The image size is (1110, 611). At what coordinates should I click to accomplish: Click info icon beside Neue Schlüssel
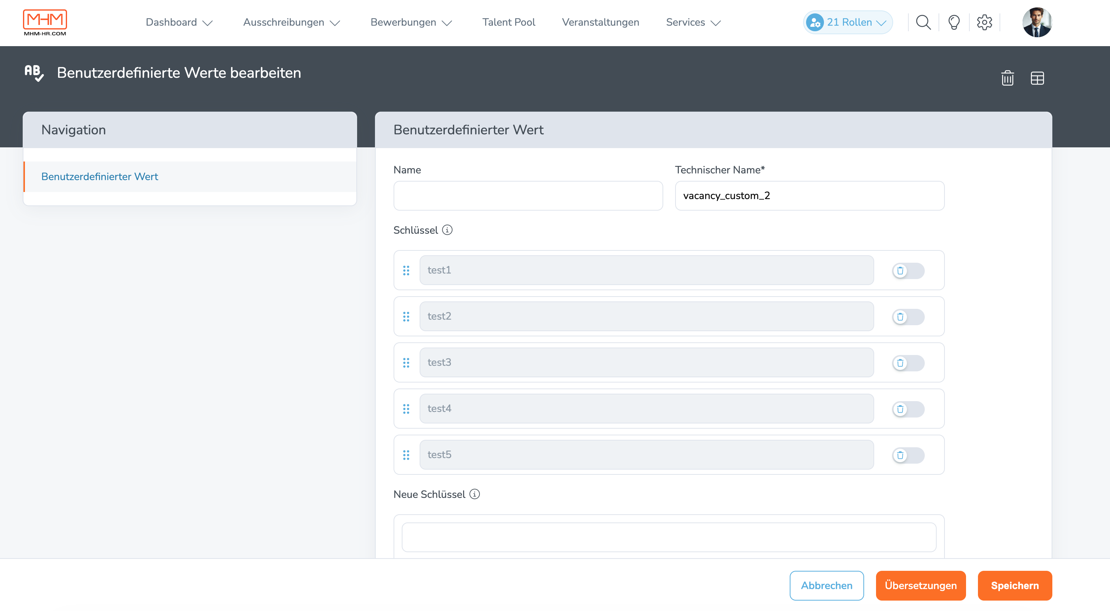tap(474, 494)
